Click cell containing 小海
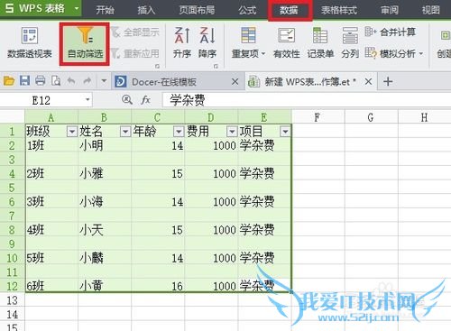Screen dimensions: 451x331 click(x=105, y=202)
